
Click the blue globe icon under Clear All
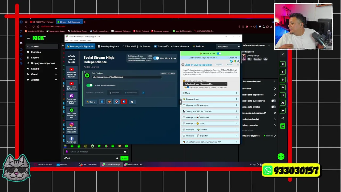tap(231, 61)
